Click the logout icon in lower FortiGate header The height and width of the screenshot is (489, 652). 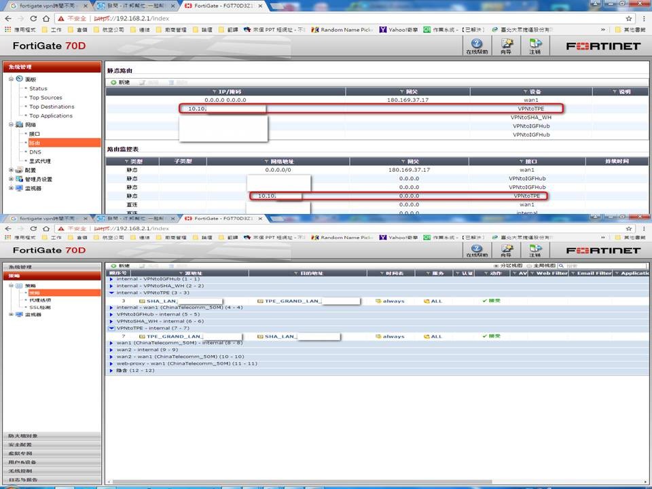tap(535, 248)
